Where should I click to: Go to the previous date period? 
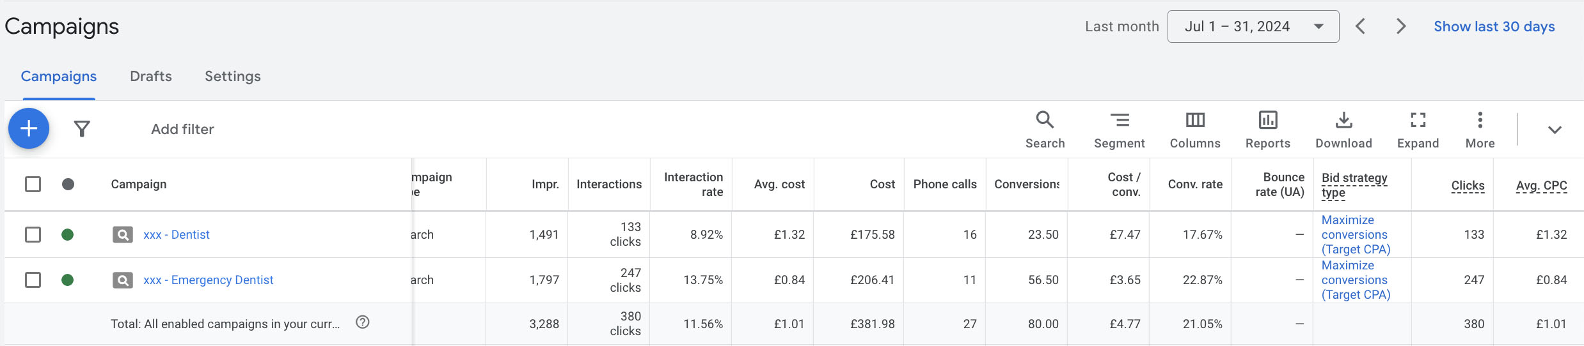tap(1361, 27)
